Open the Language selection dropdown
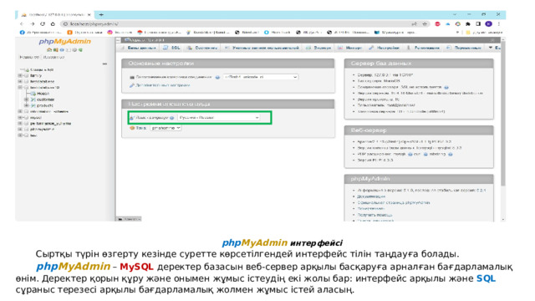 click(219, 117)
